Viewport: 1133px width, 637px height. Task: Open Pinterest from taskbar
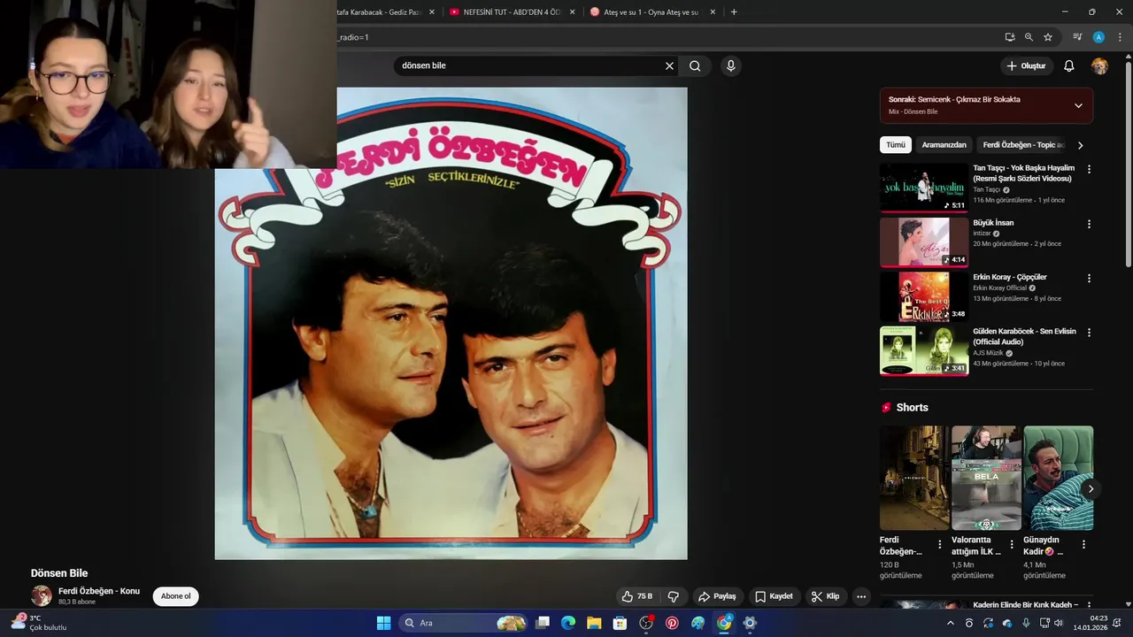pyautogui.click(x=672, y=623)
